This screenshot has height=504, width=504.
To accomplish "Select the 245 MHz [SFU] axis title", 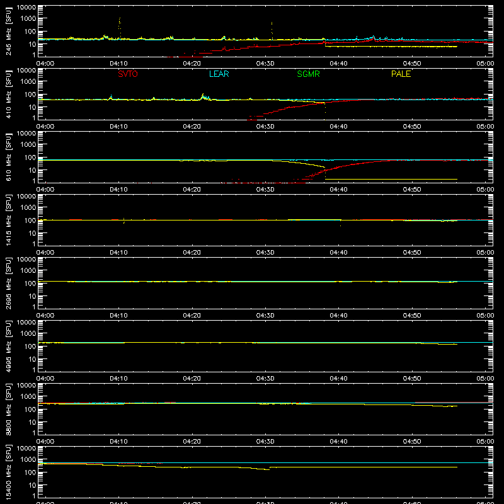I will (9, 31).
